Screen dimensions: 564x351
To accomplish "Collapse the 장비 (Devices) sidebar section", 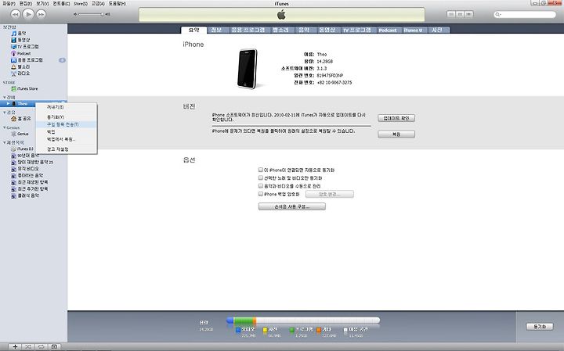I will click(5, 97).
